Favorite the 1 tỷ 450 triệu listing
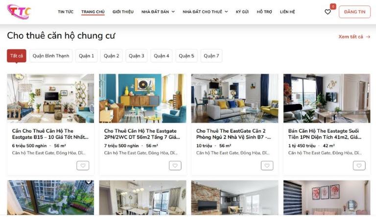The image size is (376, 217). pos(359,166)
